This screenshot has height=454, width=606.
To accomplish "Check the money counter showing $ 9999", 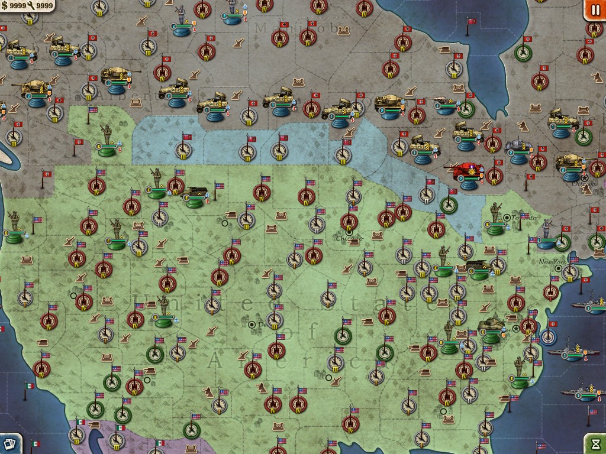I will point(14,5).
